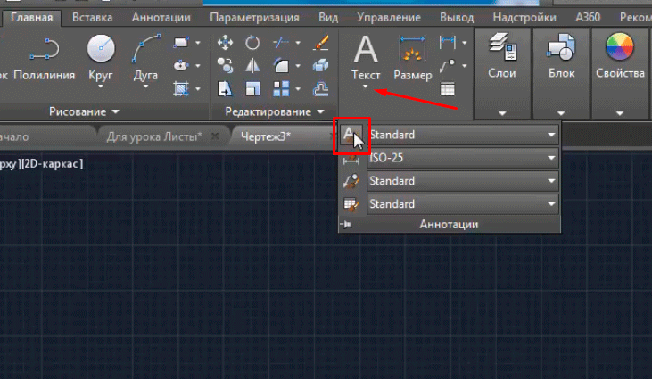652x379 pixels.
Task: Expand the Рисование panel
Action: point(84,111)
